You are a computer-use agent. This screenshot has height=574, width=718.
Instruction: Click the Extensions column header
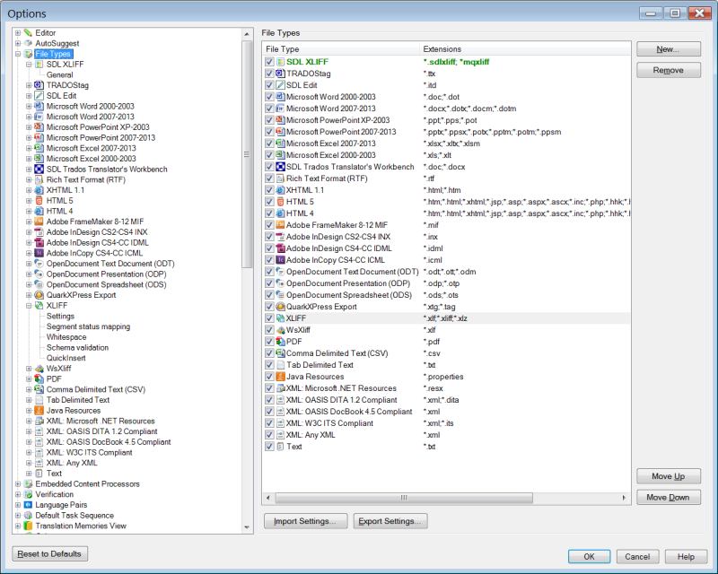pos(525,49)
